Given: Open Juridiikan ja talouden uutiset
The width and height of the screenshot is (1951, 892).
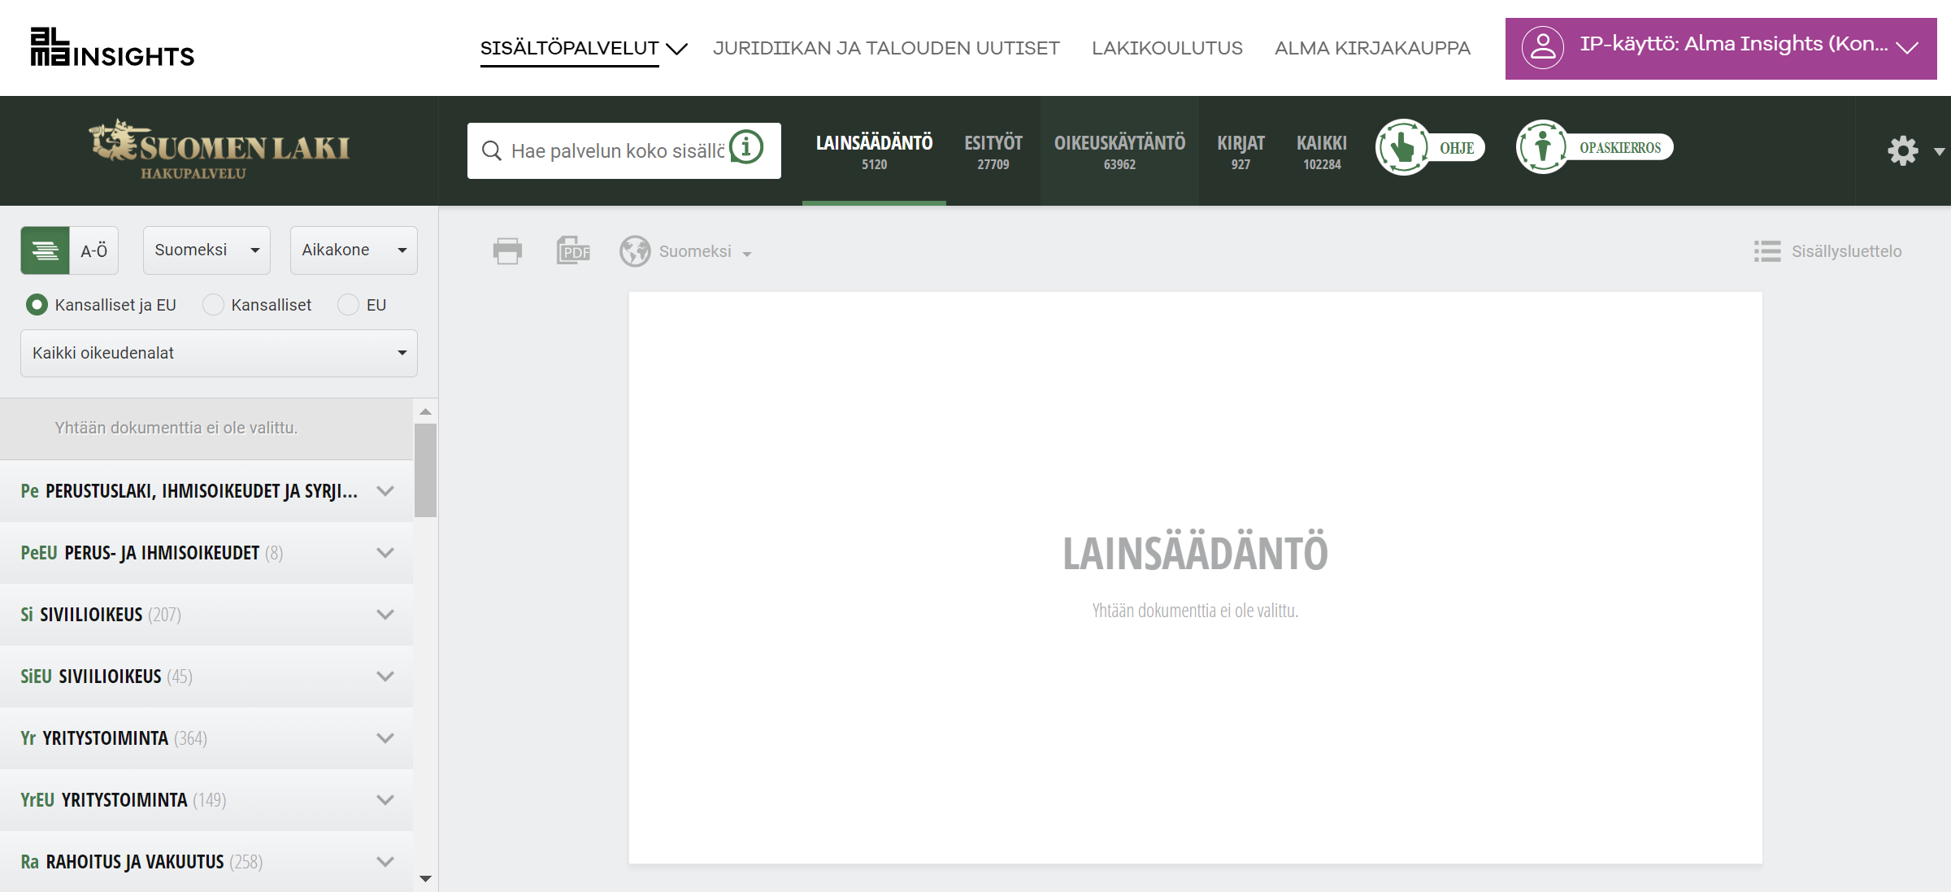Looking at the screenshot, I should point(886,48).
